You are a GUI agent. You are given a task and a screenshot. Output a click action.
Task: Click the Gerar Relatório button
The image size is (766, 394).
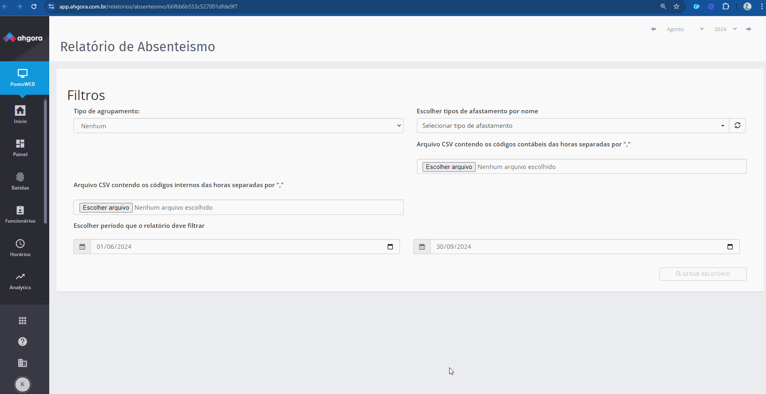[703, 274]
